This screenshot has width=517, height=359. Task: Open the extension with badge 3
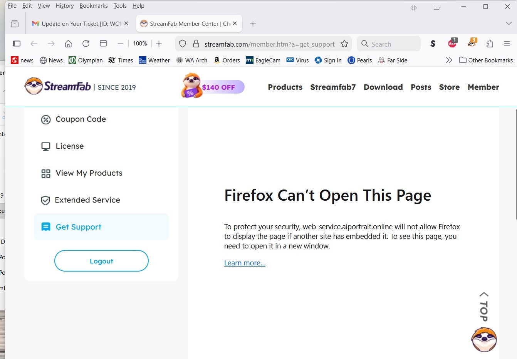pos(472,43)
